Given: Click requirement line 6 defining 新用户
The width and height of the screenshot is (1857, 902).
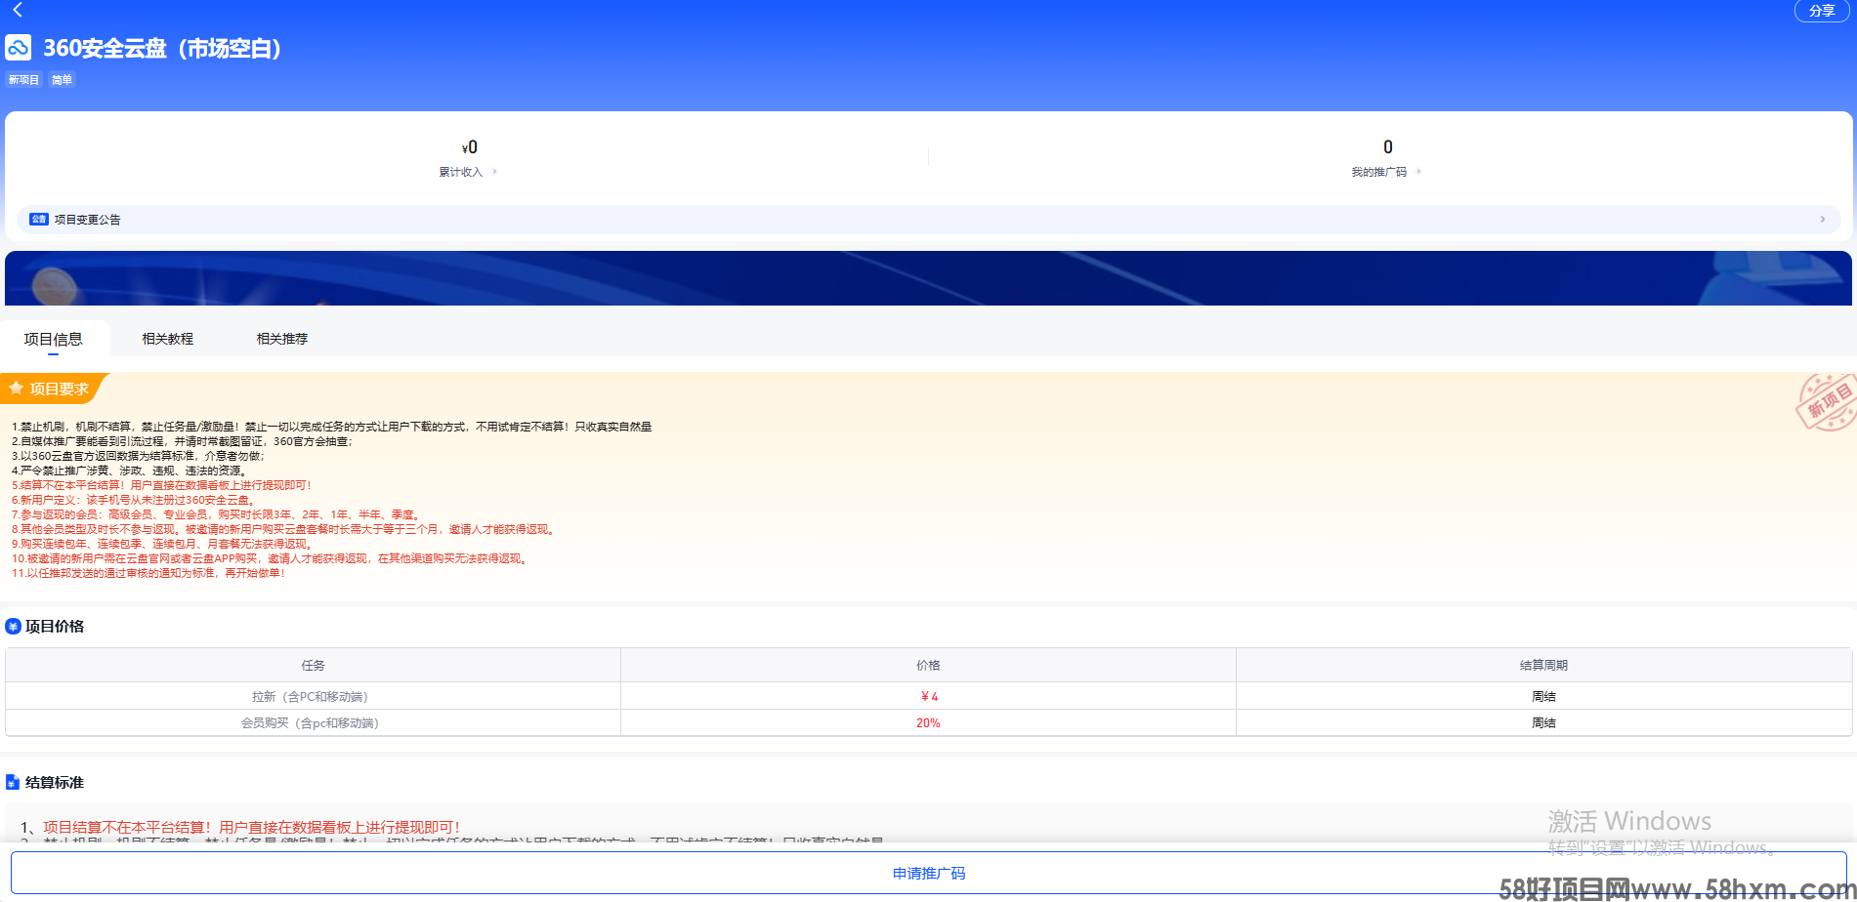Looking at the screenshot, I should point(135,500).
